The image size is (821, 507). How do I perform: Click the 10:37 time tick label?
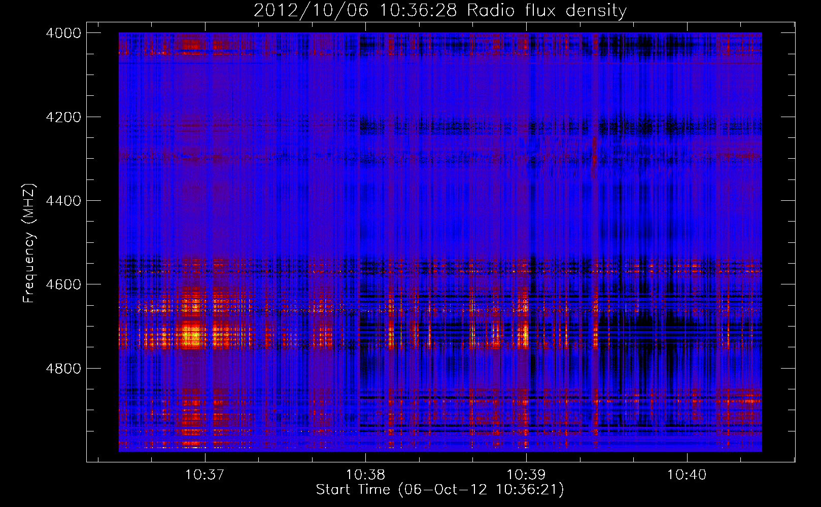(204, 475)
